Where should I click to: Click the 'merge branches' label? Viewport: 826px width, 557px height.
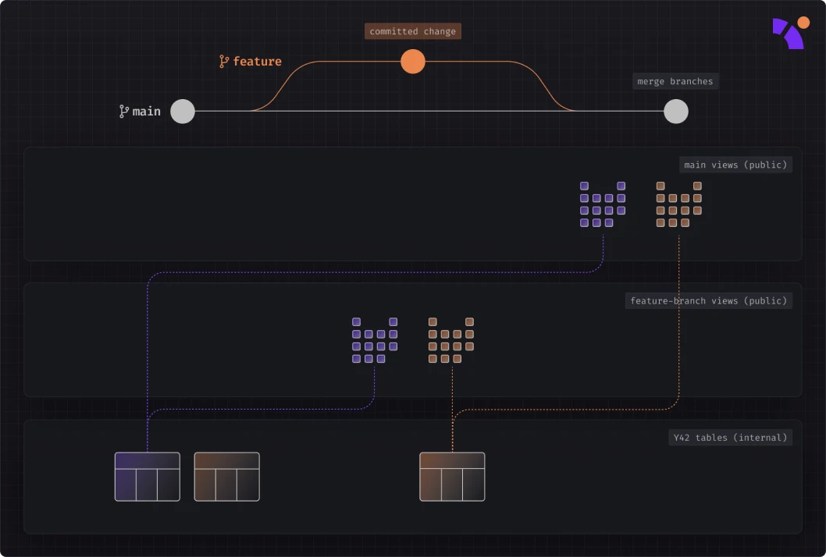[x=675, y=81]
